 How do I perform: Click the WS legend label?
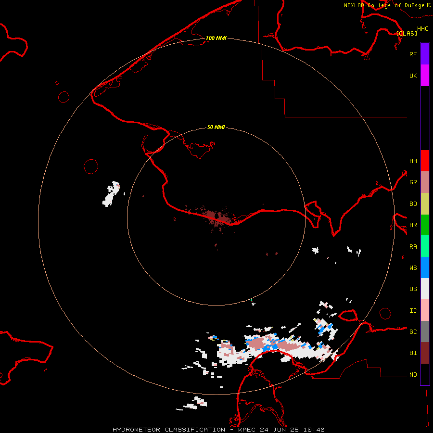click(413, 267)
